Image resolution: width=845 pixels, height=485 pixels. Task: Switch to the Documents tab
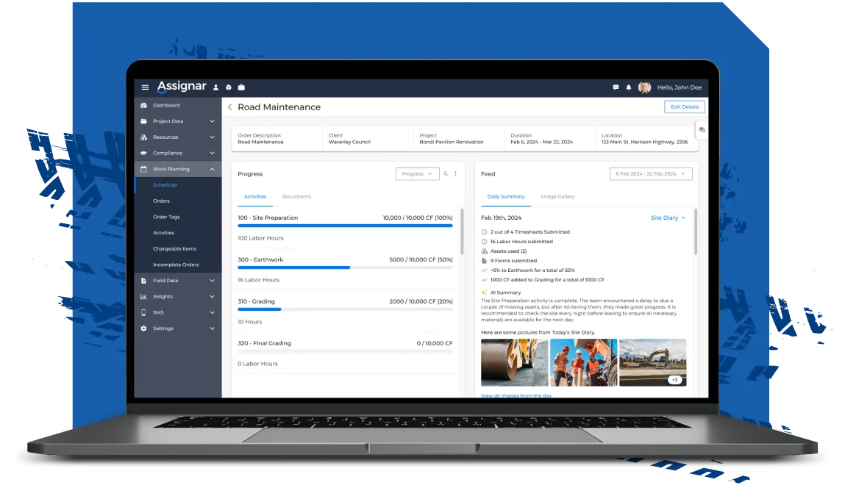pyautogui.click(x=296, y=196)
